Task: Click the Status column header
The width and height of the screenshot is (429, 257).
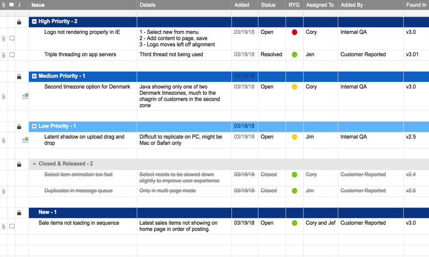Action: point(268,5)
